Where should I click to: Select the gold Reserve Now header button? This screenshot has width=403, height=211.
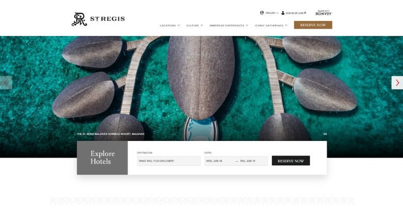tap(313, 25)
